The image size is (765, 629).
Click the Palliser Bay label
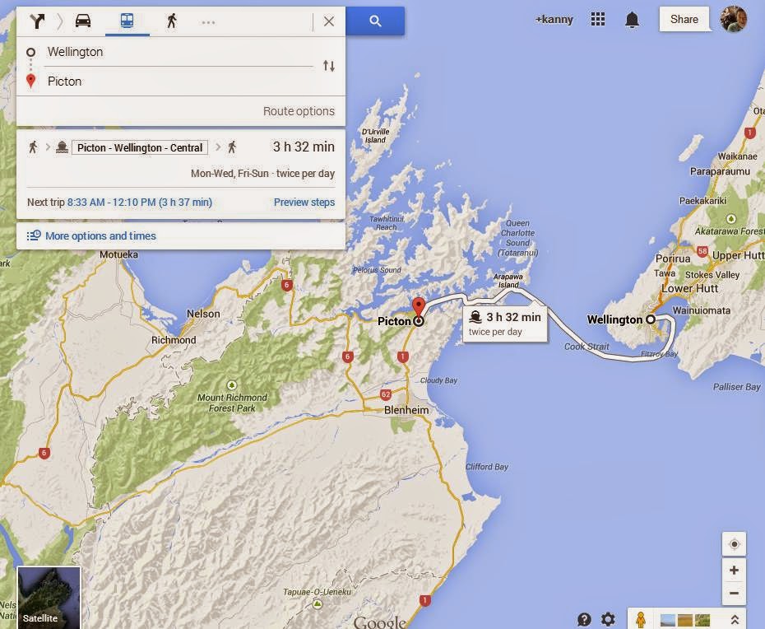pos(737,387)
